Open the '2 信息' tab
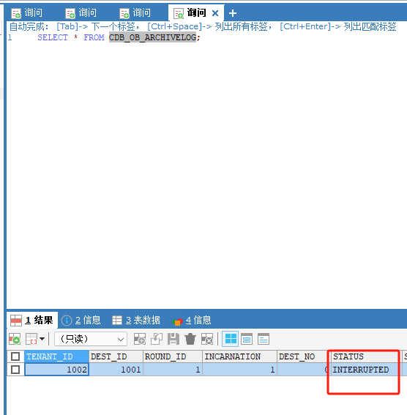This screenshot has height=415, width=407. coord(81,321)
